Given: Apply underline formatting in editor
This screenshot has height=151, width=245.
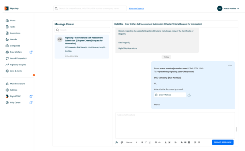Looking at the screenshot, I should pos(150,143).
